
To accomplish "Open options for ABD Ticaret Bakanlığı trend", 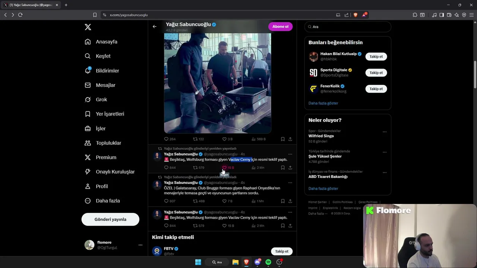I will tap(385, 173).
